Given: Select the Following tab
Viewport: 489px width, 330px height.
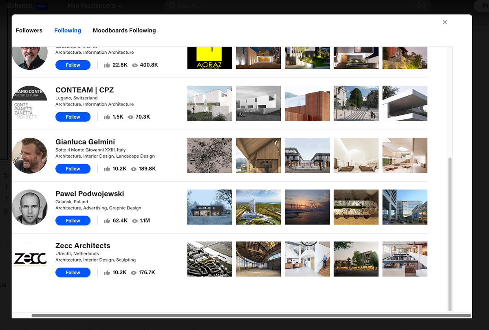Looking at the screenshot, I should 68,31.
